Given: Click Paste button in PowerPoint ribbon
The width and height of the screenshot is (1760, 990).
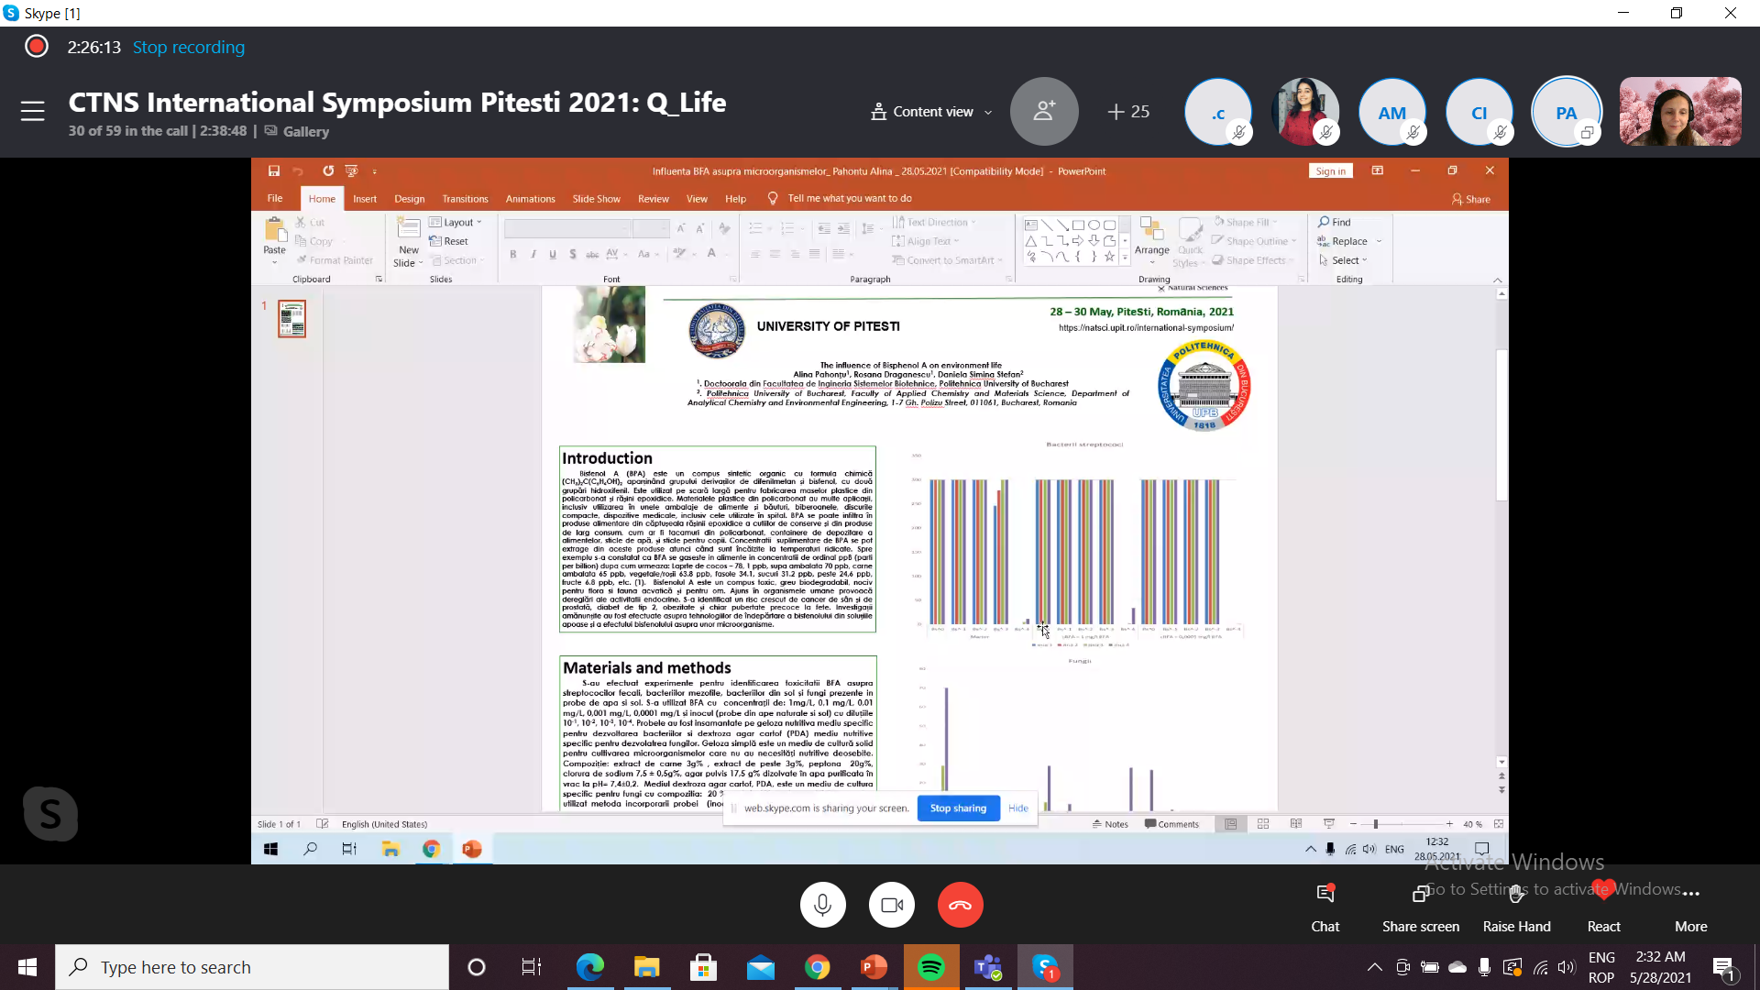Looking at the screenshot, I should (x=274, y=241).
